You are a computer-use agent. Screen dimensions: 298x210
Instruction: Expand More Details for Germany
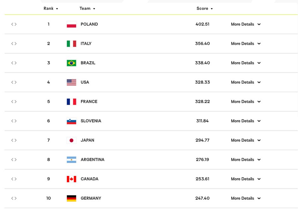coord(246,198)
